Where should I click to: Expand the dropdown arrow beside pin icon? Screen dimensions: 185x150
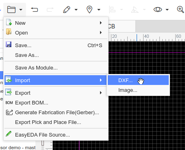coord(99,10)
